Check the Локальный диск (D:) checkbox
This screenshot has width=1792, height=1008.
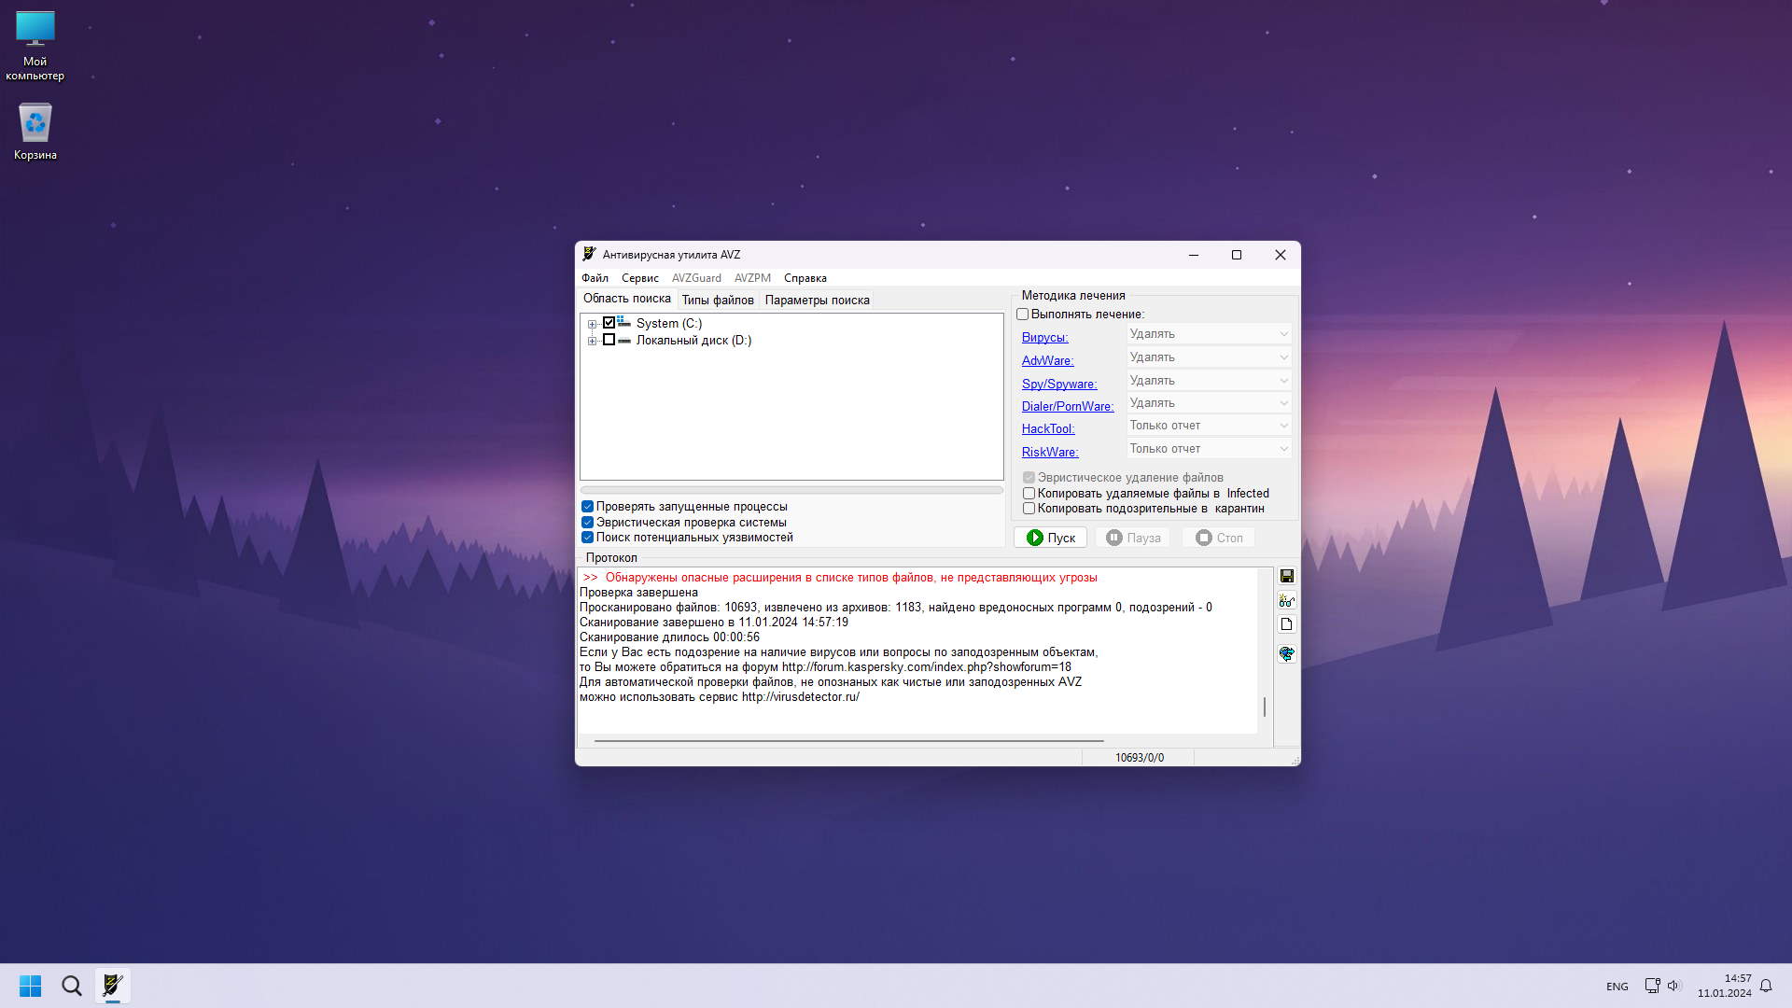click(x=609, y=341)
